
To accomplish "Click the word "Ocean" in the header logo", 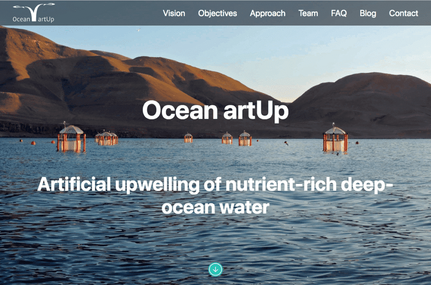I will click(x=21, y=19).
